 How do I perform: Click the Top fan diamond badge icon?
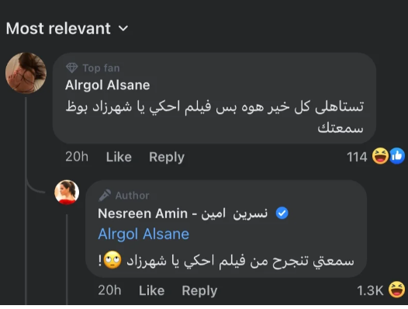(72, 68)
